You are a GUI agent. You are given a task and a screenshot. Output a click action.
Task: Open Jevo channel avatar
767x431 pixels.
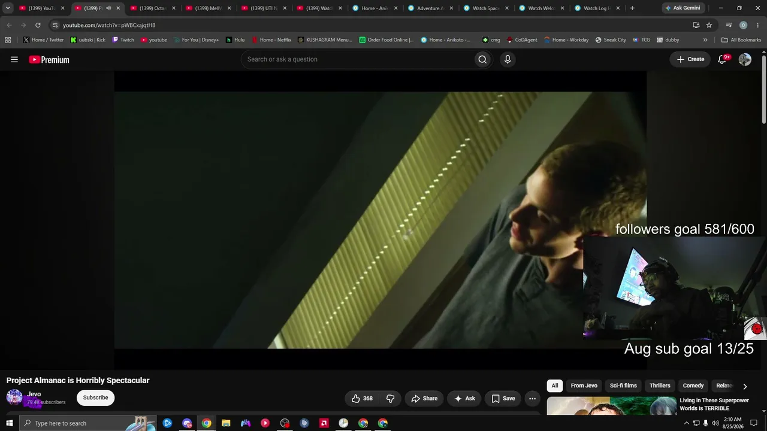(x=14, y=397)
